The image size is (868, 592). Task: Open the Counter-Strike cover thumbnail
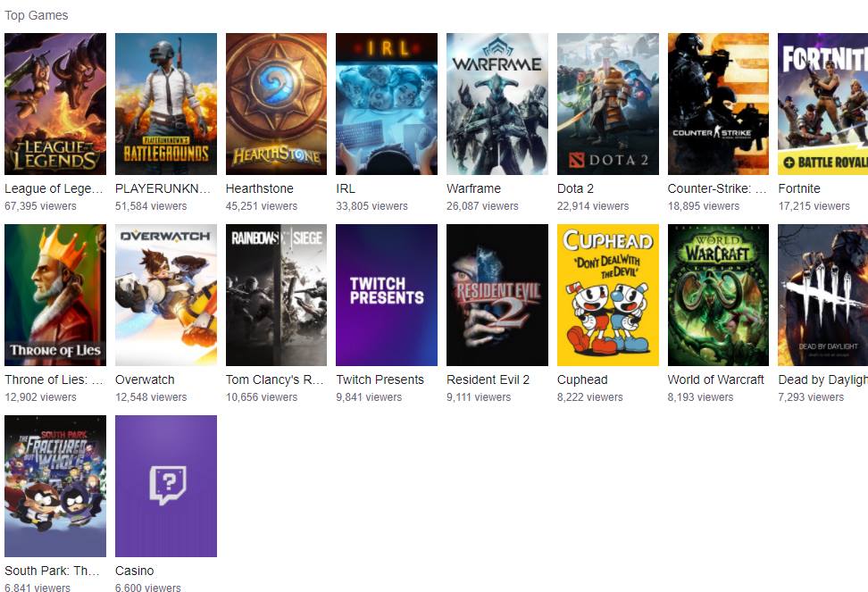point(718,104)
